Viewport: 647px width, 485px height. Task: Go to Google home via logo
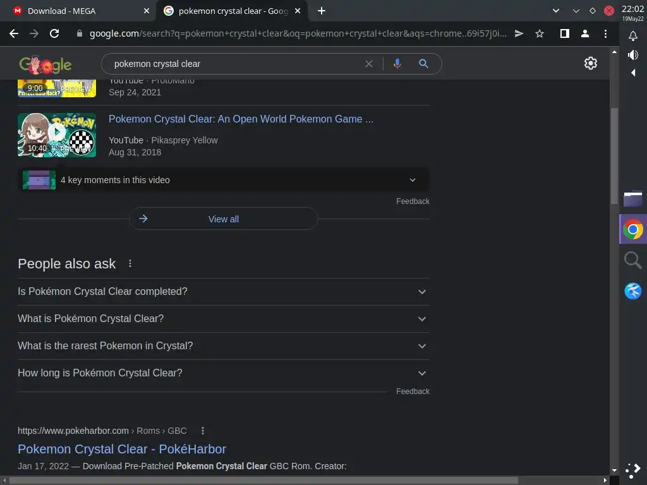click(x=45, y=65)
